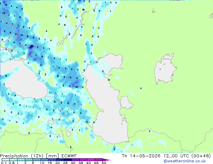The image size is (213, 164).
Task: Click the map precipitation value 13
Action: [x=6, y=5]
